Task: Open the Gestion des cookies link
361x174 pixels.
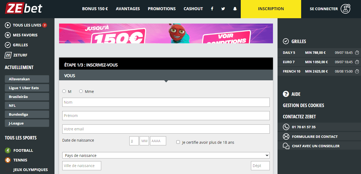Action: pos(304,105)
